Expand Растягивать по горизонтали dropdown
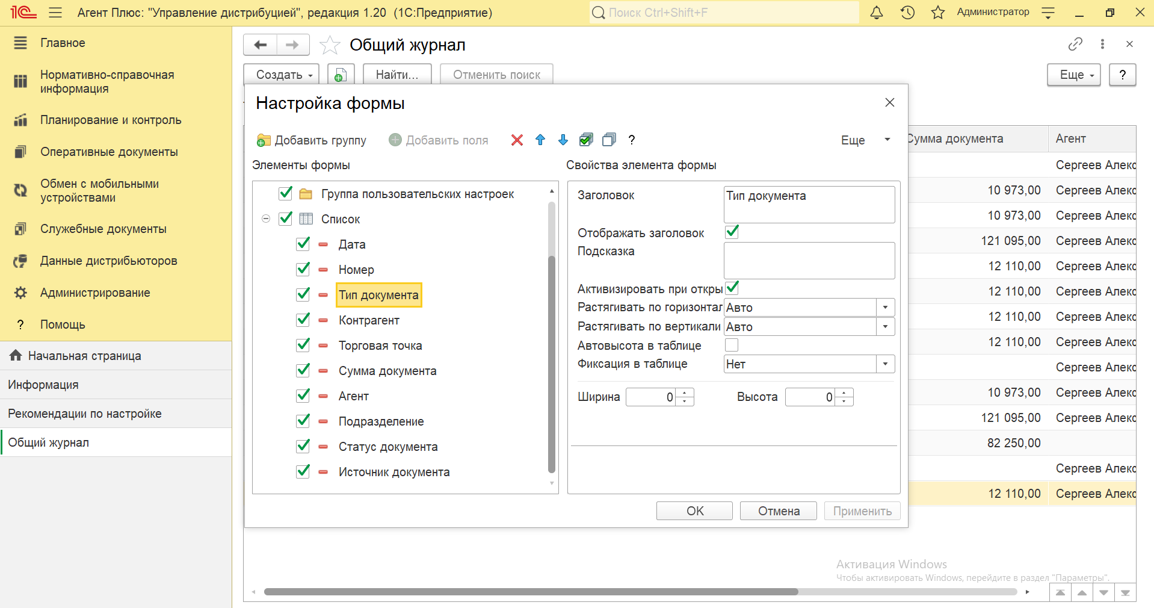Image resolution: width=1154 pixels, height=608 pixels. [x=885, y=308]
